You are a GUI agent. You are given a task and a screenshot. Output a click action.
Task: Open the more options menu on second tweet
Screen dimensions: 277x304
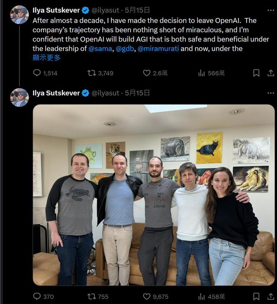[x=271, y=93]
